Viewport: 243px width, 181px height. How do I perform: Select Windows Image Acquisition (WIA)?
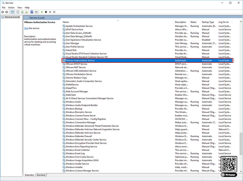[147, 160]
